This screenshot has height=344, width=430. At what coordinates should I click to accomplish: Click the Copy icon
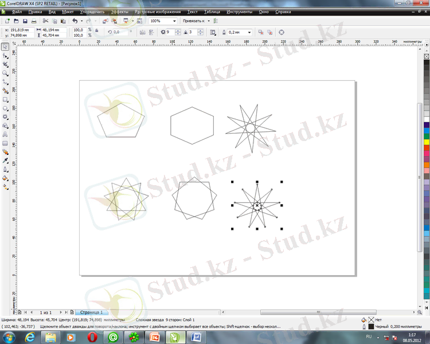(x=54, y=21)
